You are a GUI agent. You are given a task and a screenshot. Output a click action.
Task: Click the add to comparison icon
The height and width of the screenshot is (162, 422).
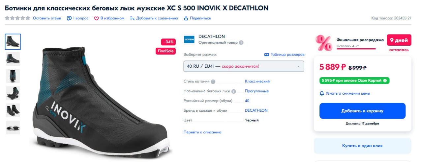pos(132,18)
